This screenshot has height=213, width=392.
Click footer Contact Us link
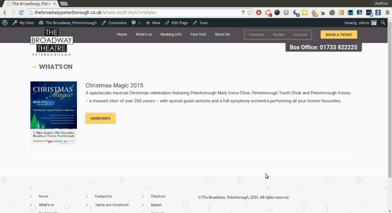(x=103, y=196)
